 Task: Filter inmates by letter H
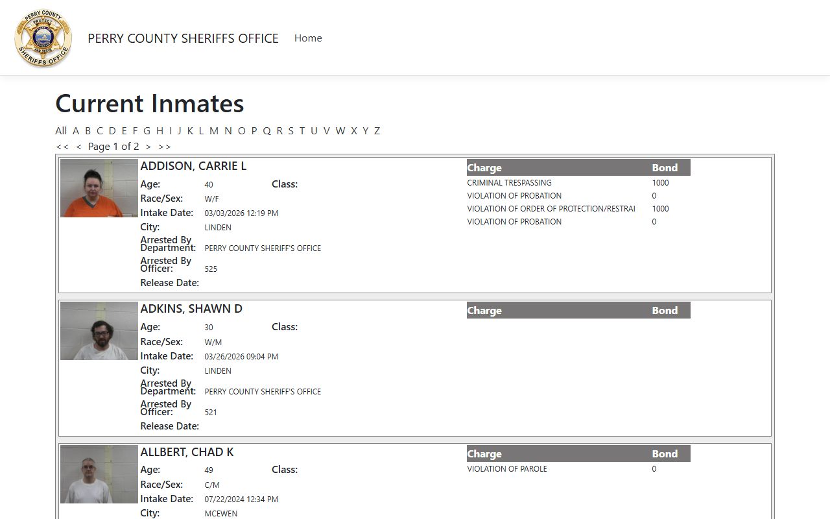click(160, 130)
